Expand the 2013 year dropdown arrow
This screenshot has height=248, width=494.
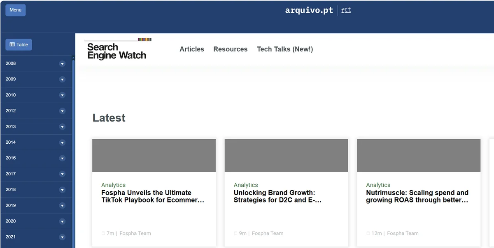click(x=62, y=127)
